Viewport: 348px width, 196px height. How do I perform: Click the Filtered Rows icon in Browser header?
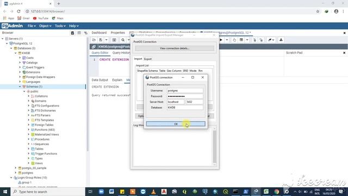click(86, 33)
